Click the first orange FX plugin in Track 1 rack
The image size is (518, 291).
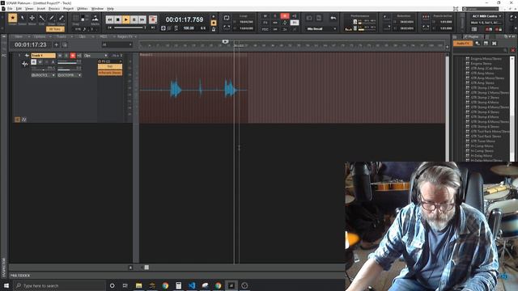110,66
